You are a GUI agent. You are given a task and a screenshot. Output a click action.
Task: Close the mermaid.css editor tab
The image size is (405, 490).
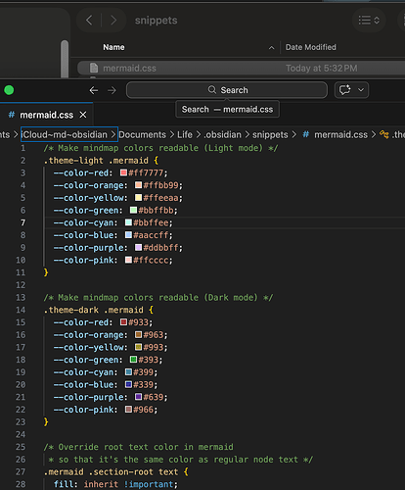[83, 115]
